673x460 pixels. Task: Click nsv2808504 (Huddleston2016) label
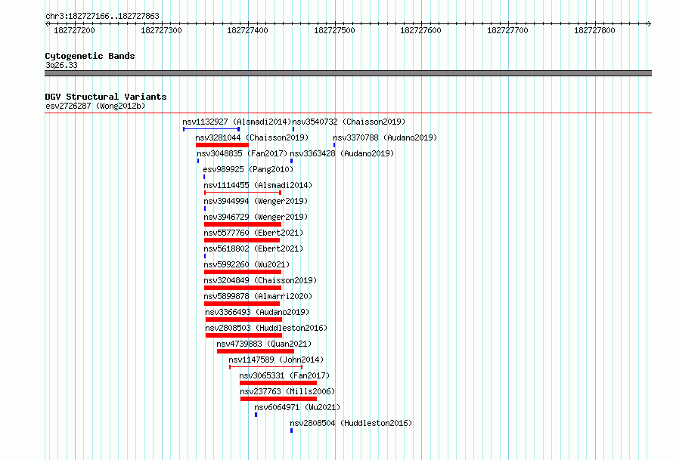point(351,423)
